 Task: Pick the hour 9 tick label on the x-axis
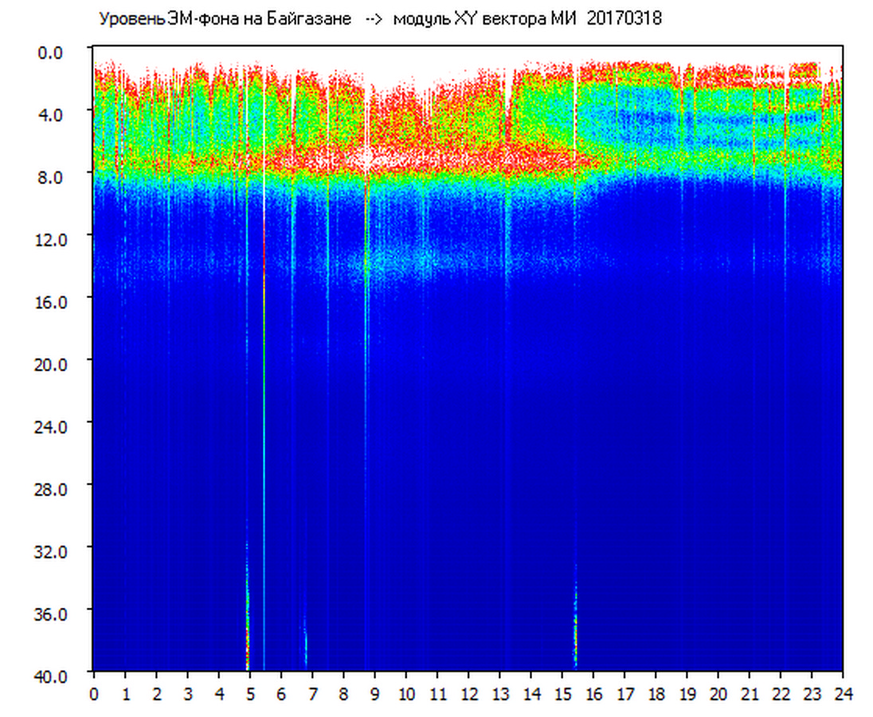375,693
